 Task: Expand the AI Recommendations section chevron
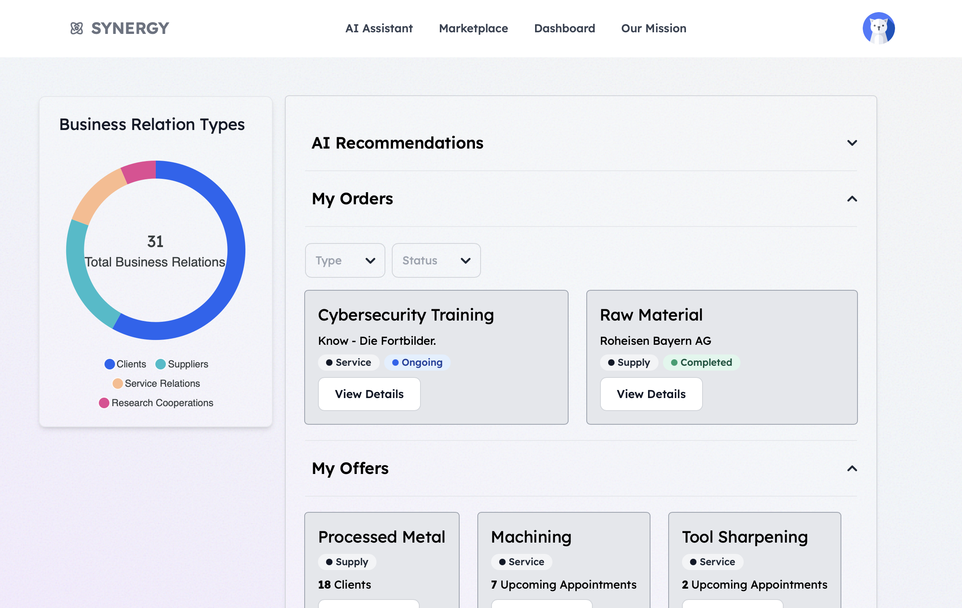coord(852,143)
